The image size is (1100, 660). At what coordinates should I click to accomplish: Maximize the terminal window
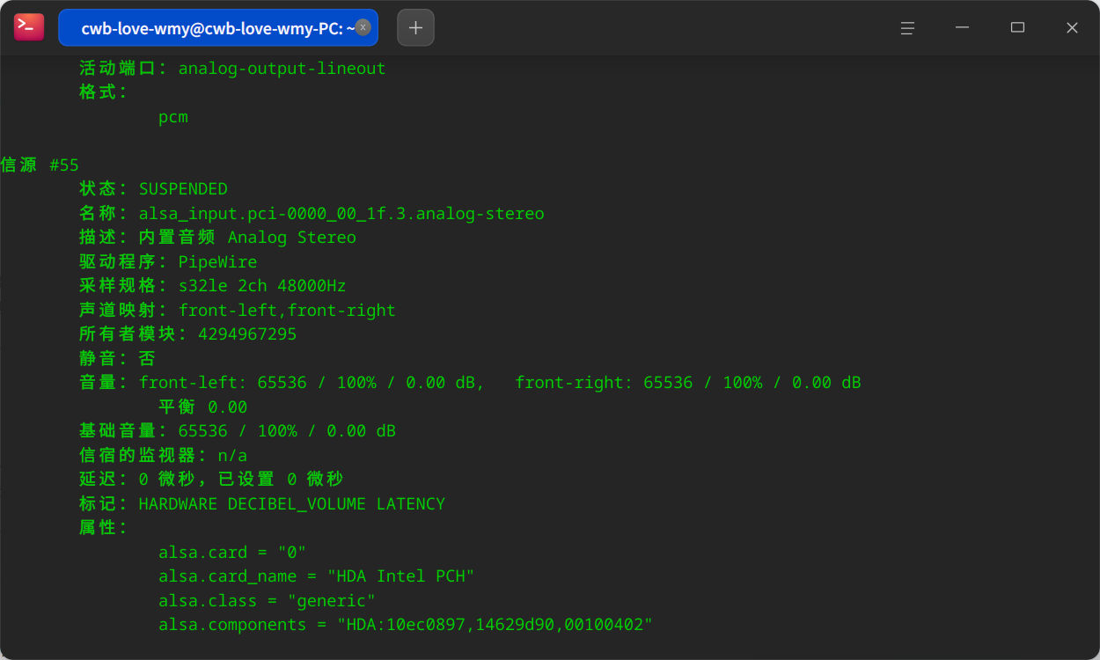click(x=1017, y=28)
